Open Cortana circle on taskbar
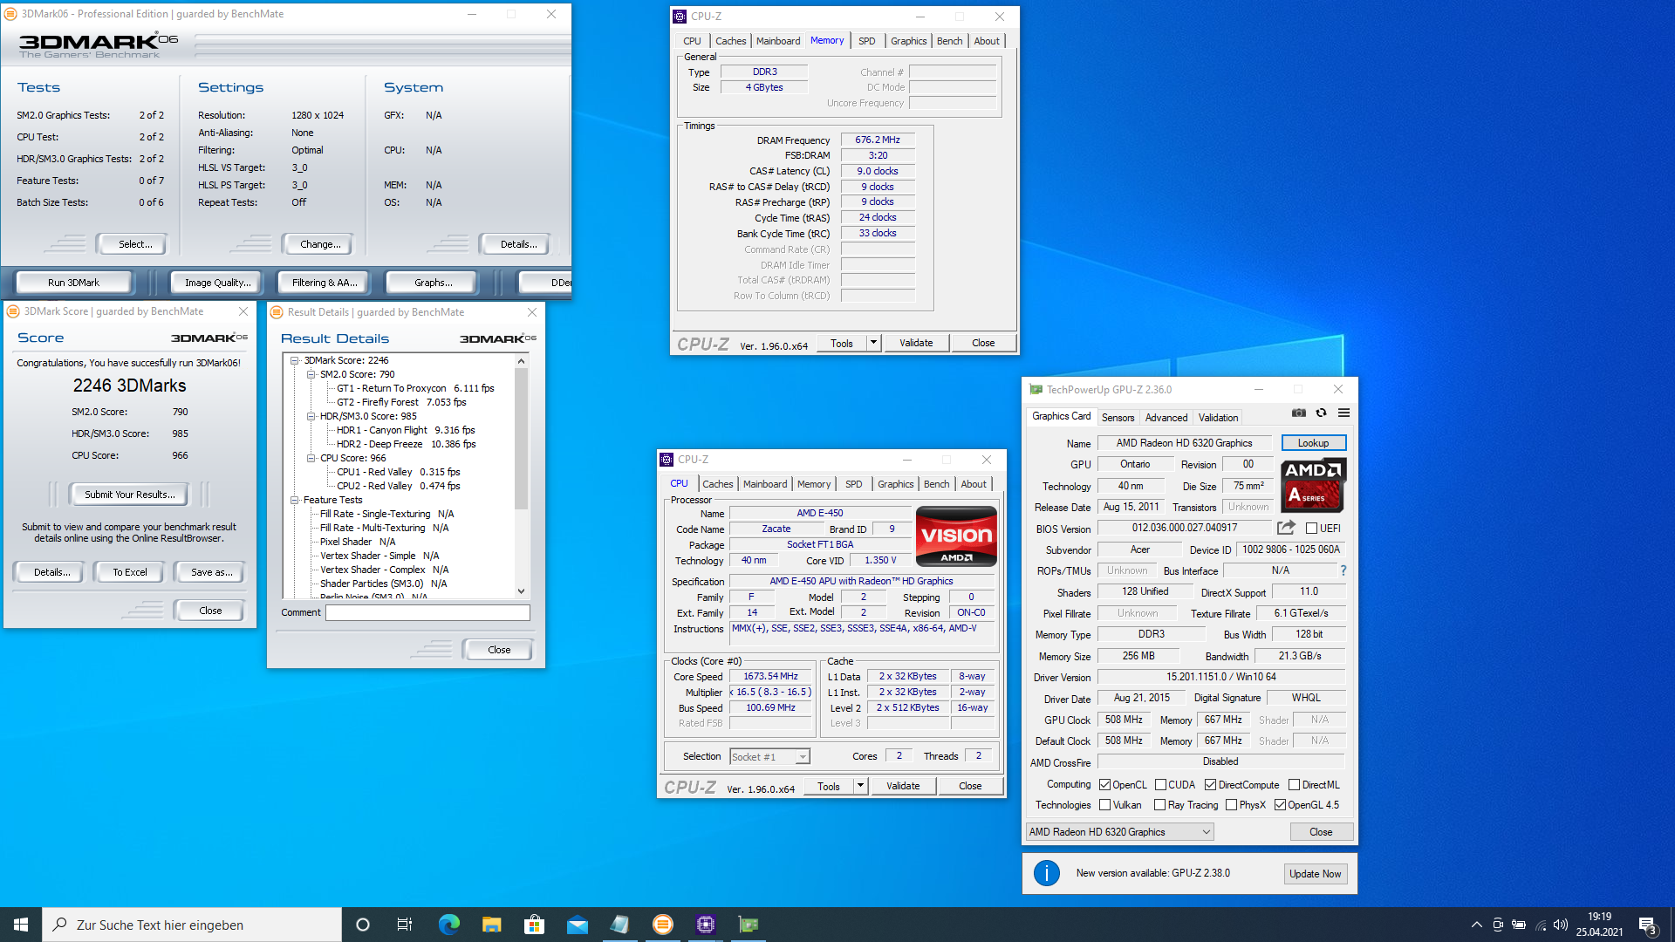 tap(363, 925)
